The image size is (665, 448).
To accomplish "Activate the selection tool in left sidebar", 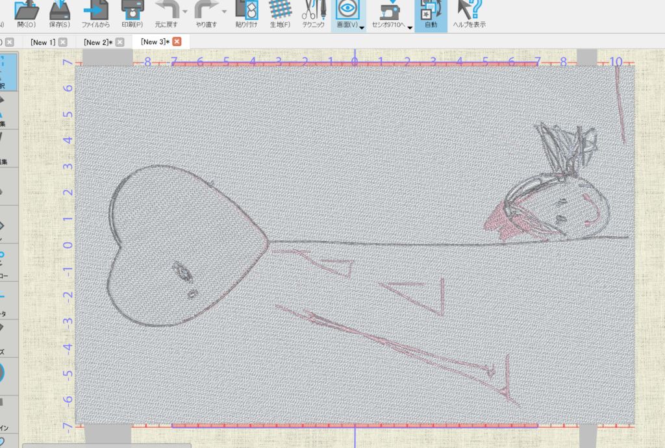I will tap(8, 71).
